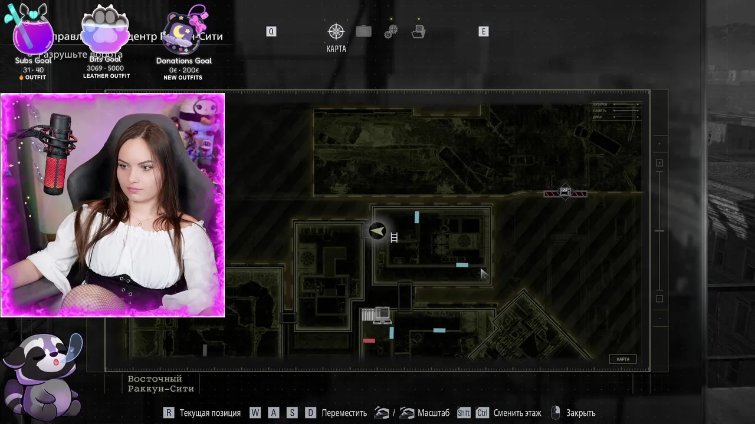Click the Переместить label
The image size is (755, 424).
pyautogui.click(x=344, y=413)
